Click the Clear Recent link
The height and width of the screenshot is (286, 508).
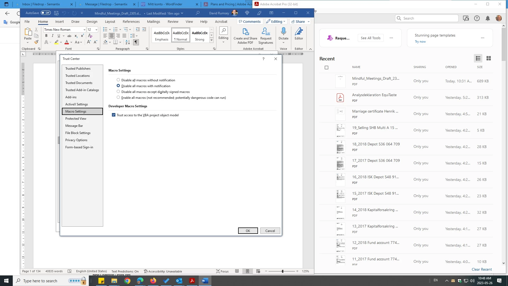[482, 269]
